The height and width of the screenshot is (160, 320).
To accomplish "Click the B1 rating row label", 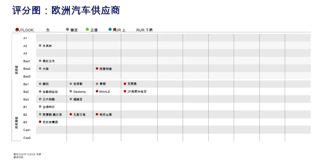I will 25,107.
